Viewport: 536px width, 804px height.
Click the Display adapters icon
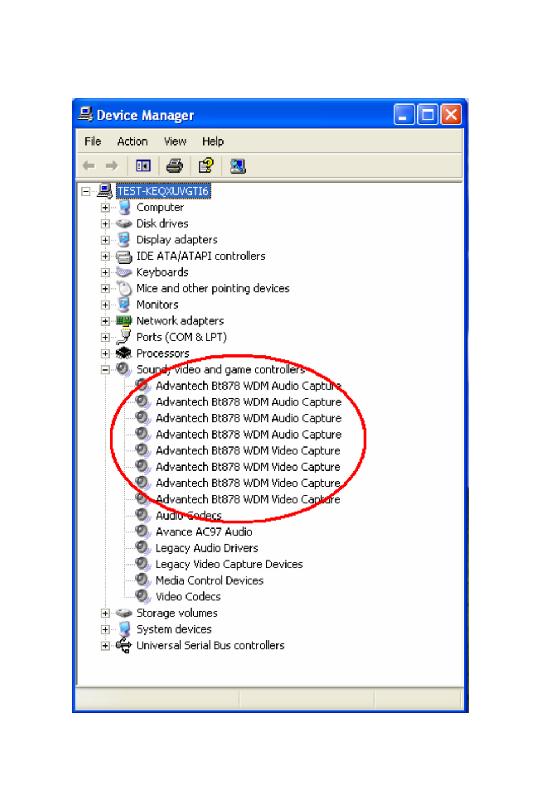pos(124,240)
